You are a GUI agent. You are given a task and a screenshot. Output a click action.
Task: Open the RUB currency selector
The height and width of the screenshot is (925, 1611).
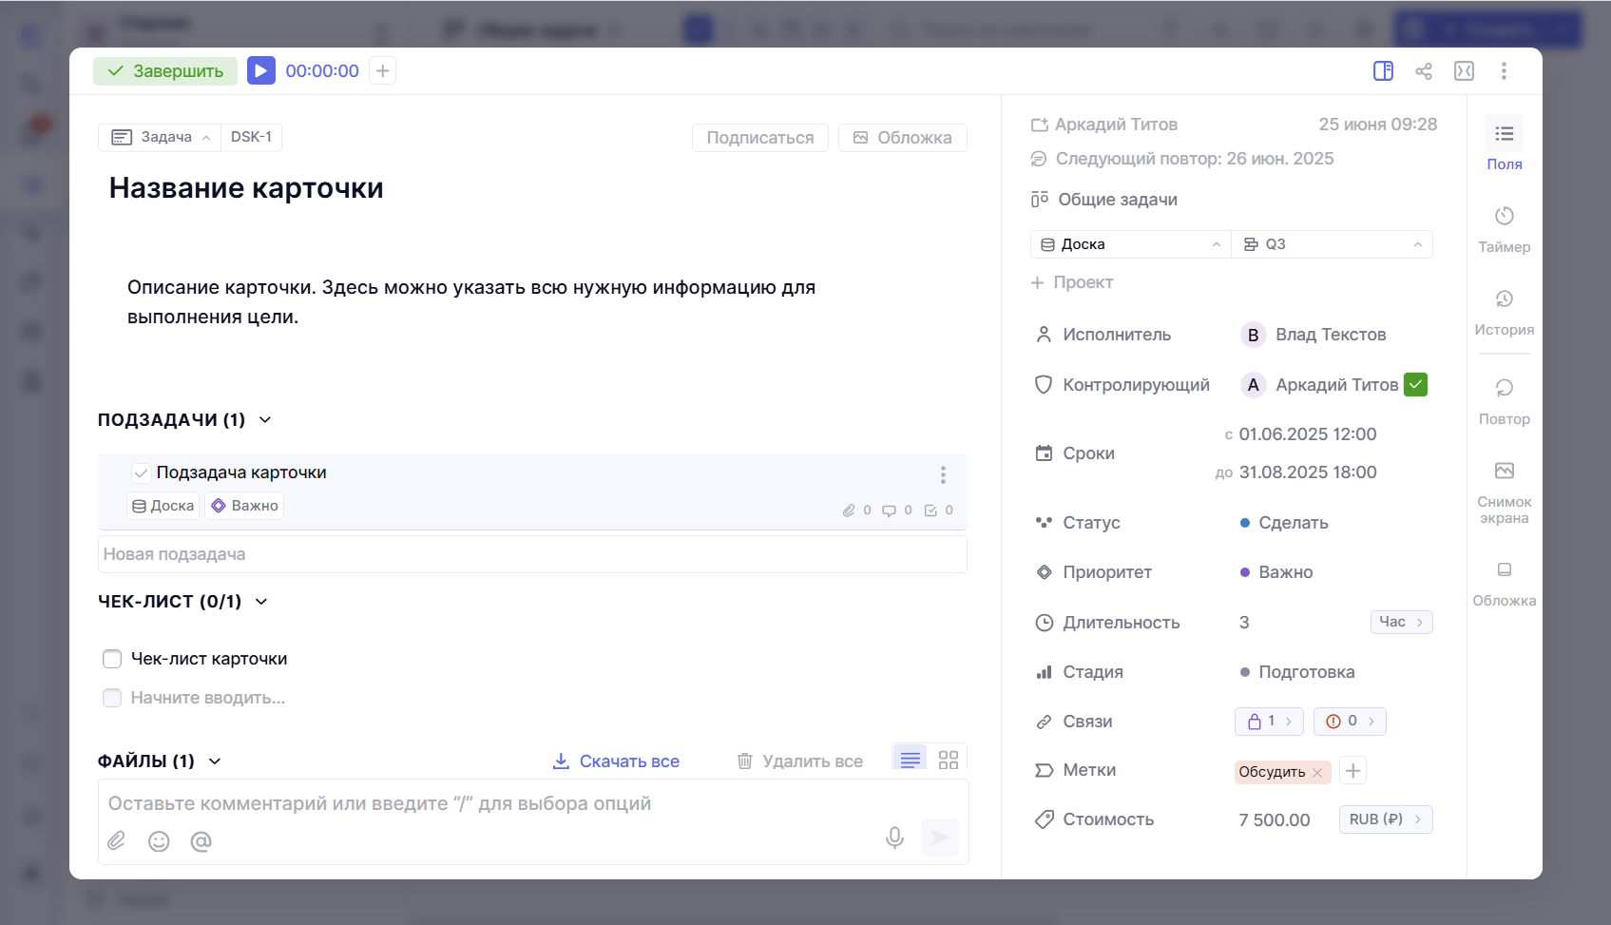pyautogui.click(x=1385, y=819)
